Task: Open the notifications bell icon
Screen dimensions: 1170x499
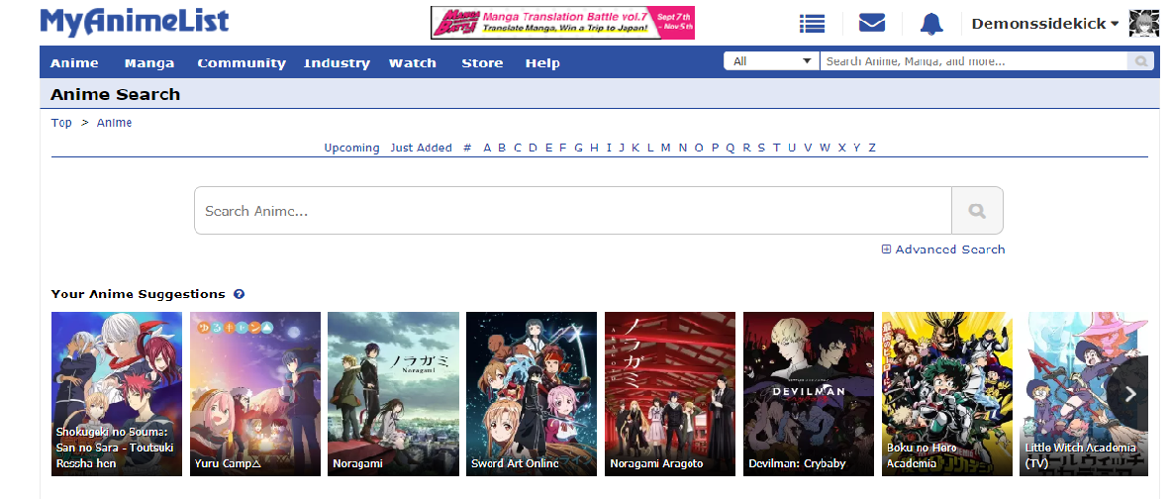Action: click(x=931, y=24)
